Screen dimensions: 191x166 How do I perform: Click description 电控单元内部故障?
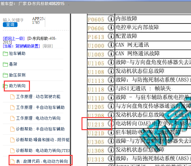[137, 27]
